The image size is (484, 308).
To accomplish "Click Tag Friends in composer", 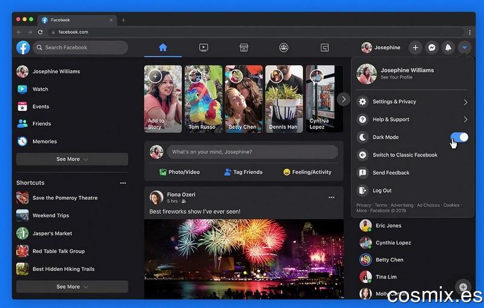I will click(244, 172).
